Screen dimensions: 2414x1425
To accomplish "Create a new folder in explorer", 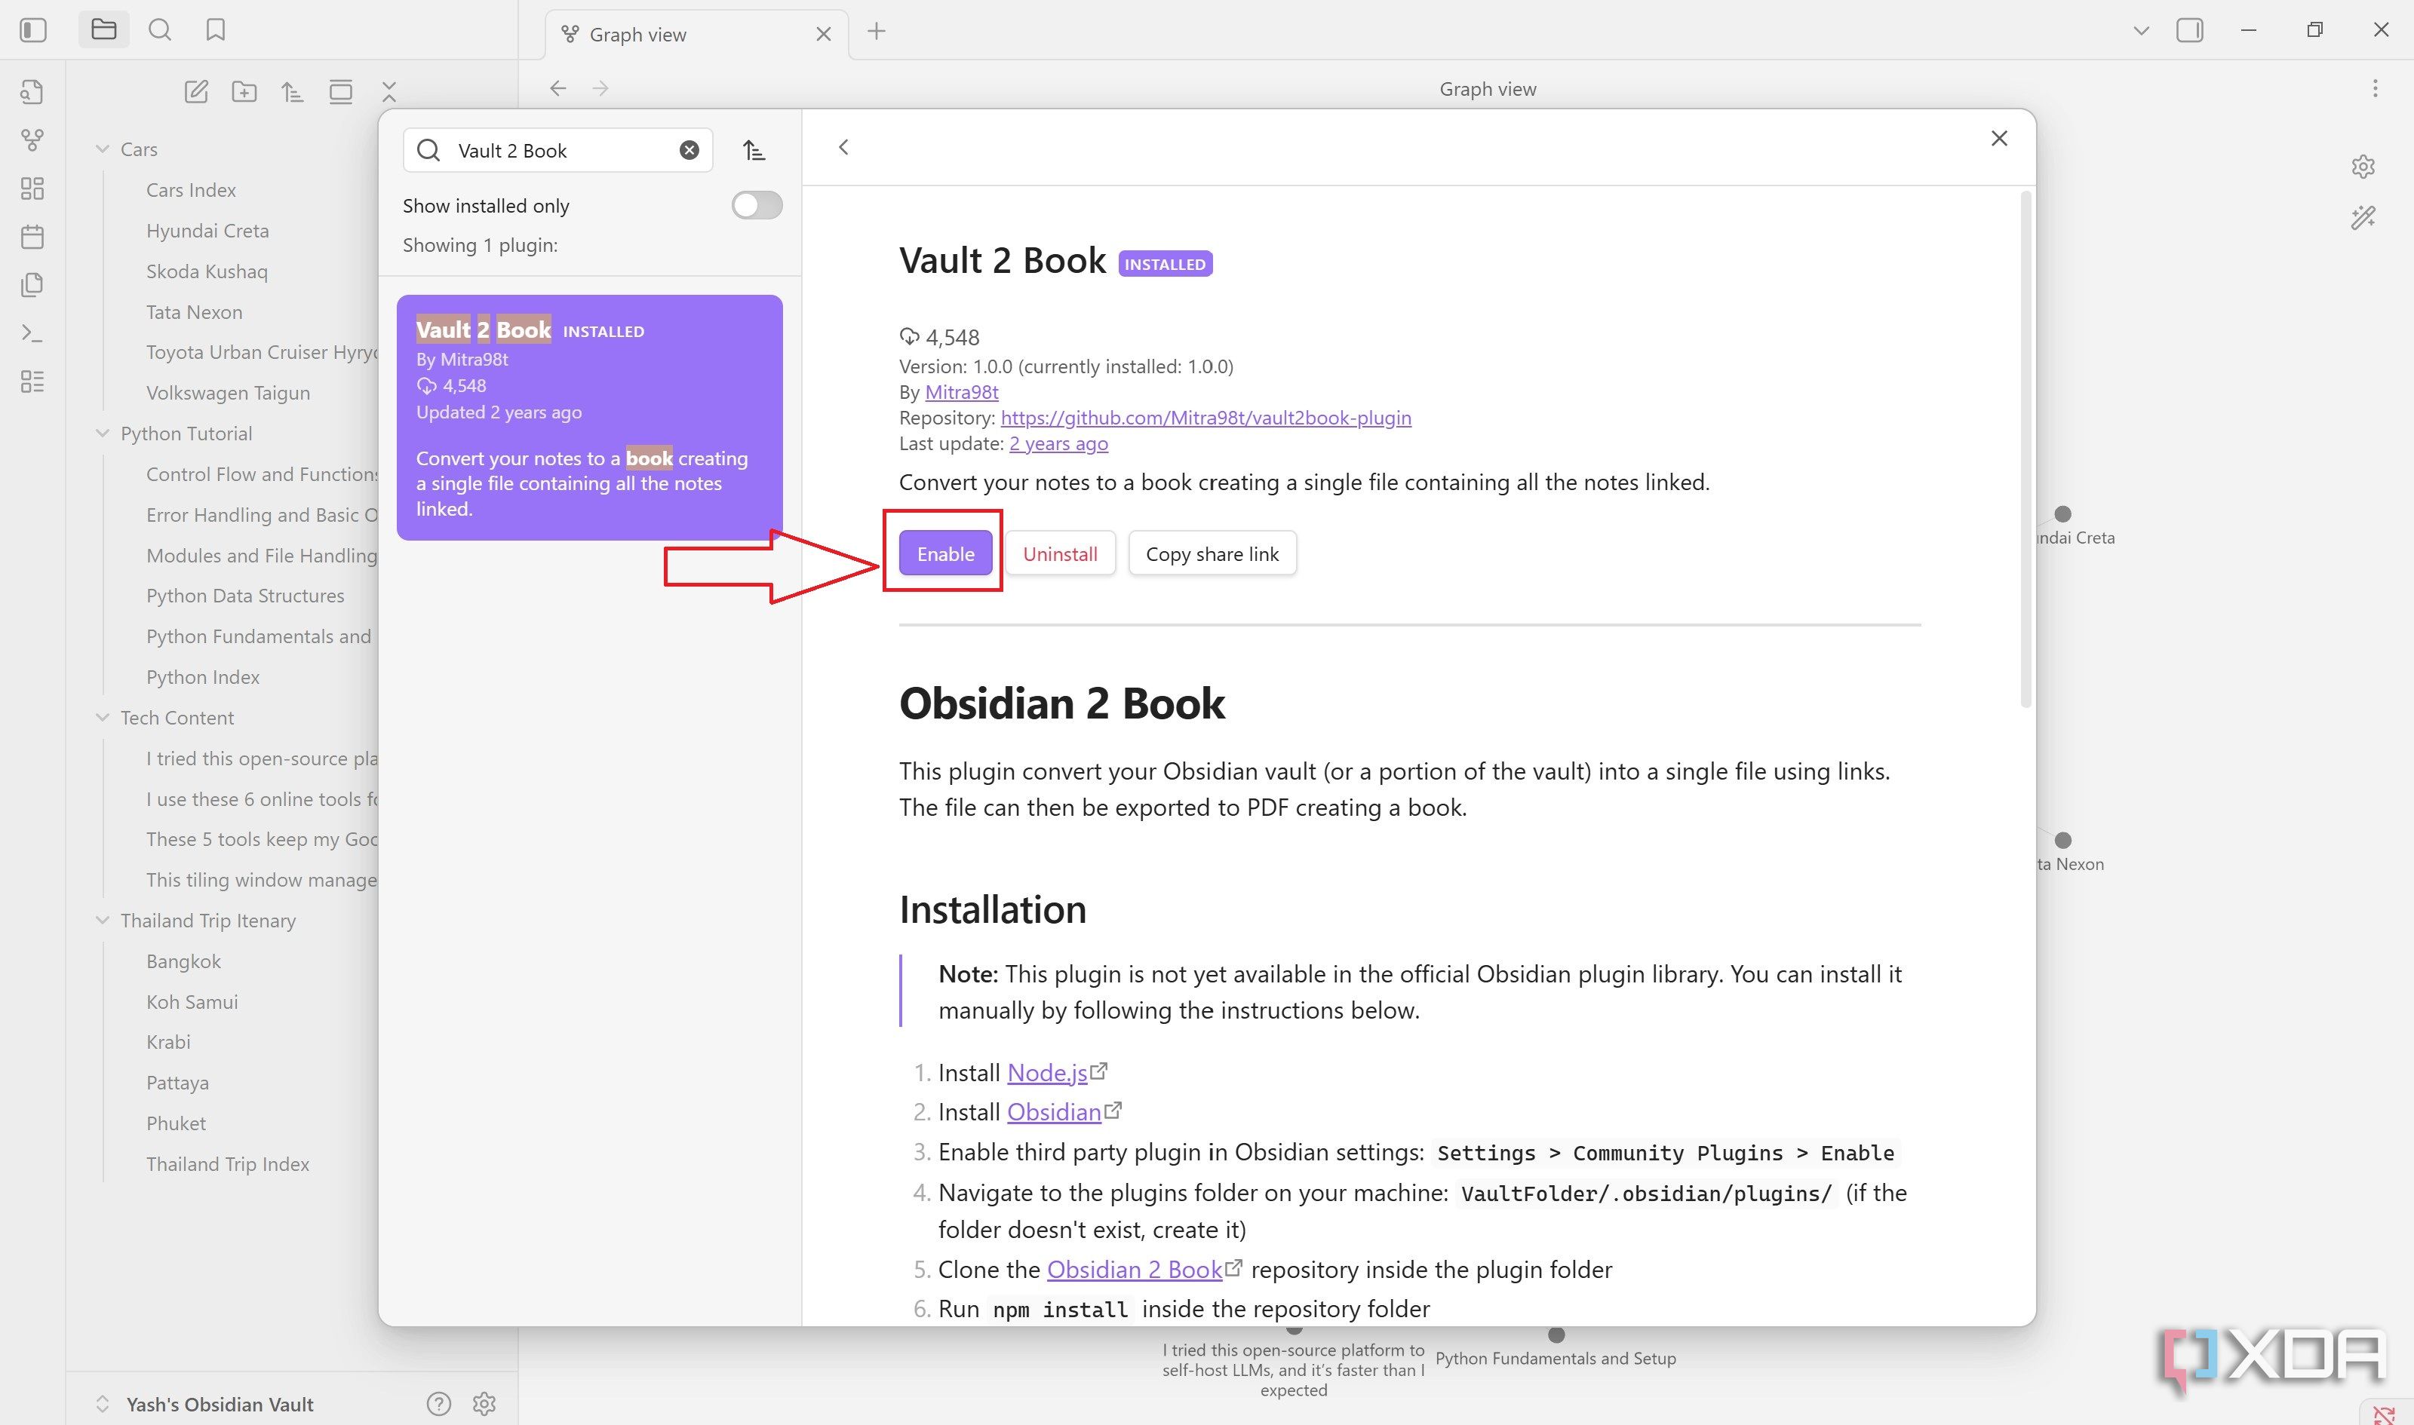I will (244, 92).
